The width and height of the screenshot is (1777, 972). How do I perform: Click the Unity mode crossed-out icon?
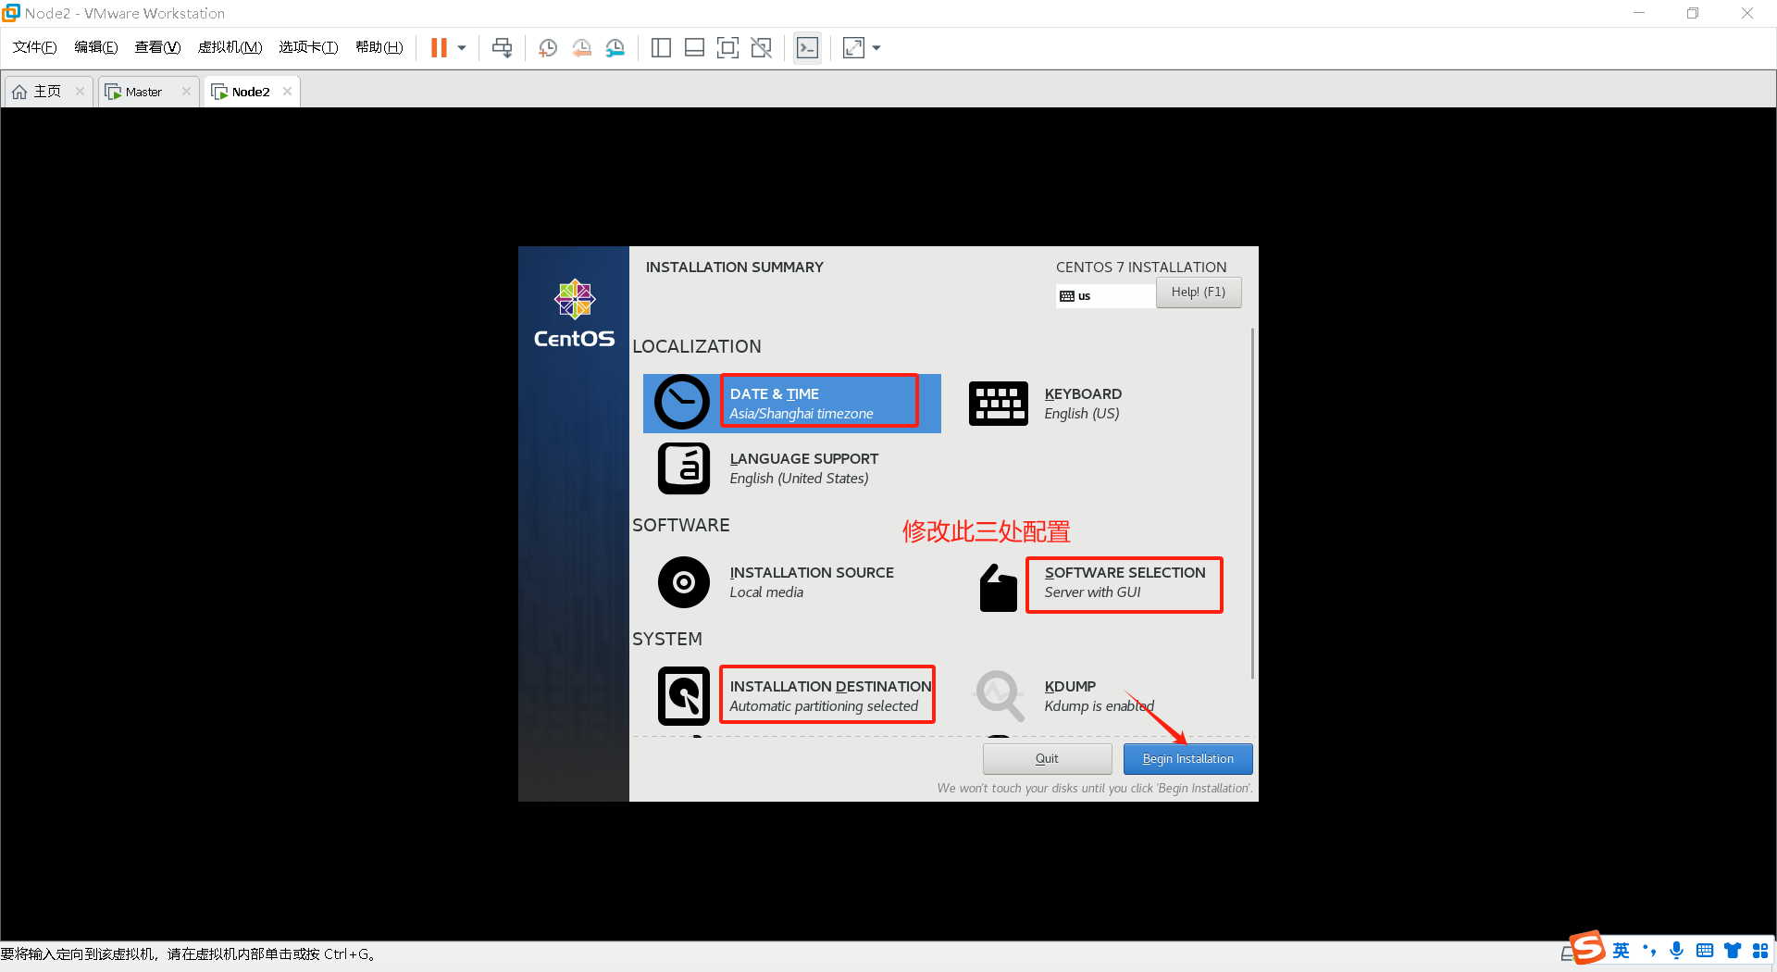tap(762, 48)
